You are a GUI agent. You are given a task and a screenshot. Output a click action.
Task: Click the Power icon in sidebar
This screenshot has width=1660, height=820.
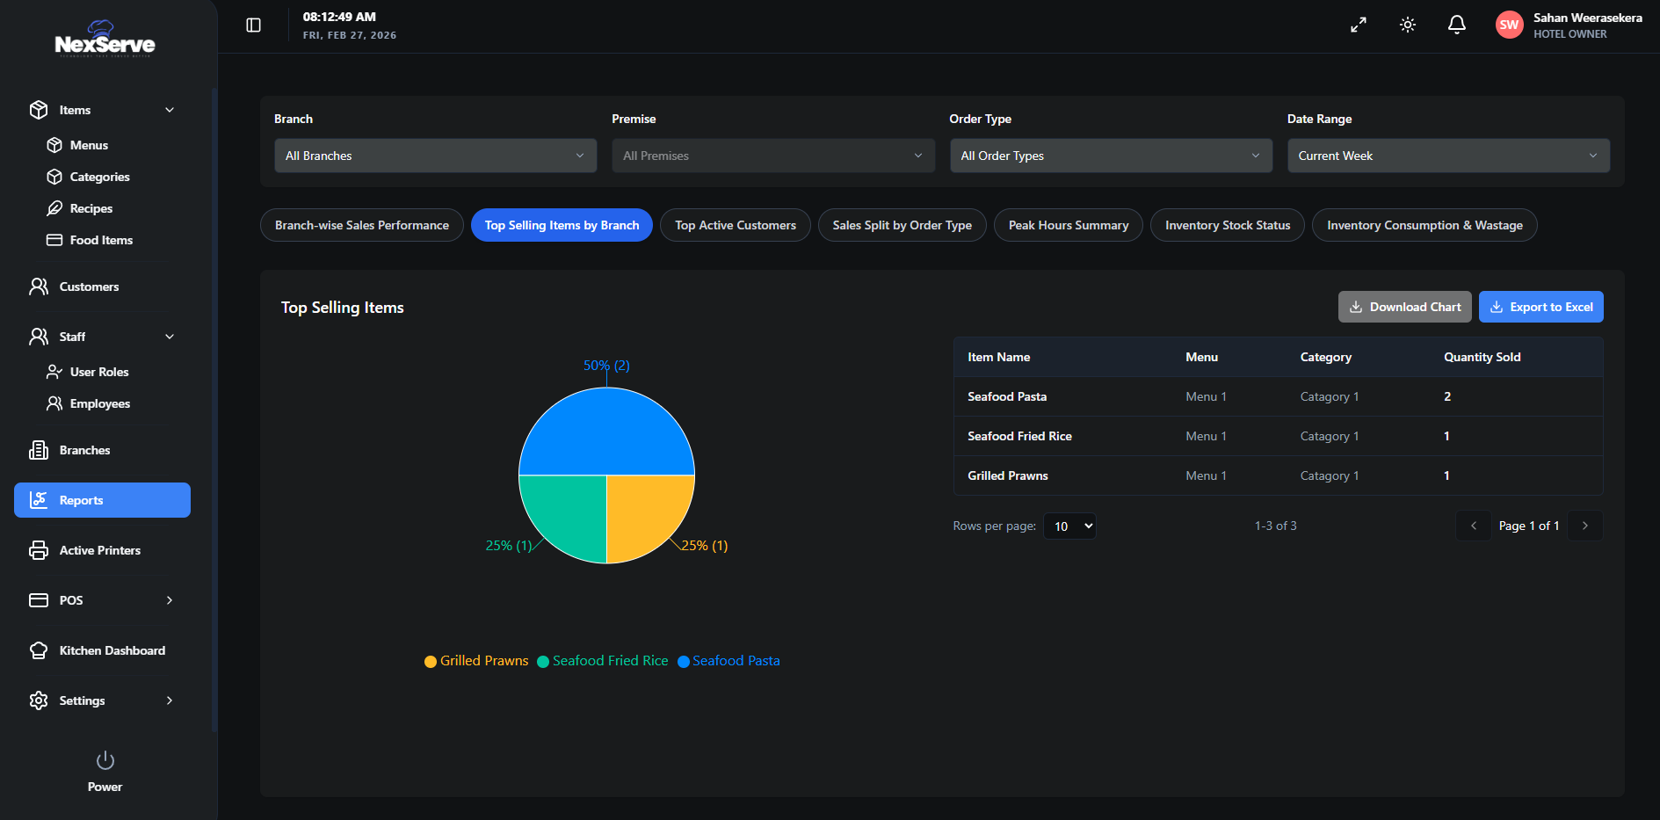(x=105, y=761)
